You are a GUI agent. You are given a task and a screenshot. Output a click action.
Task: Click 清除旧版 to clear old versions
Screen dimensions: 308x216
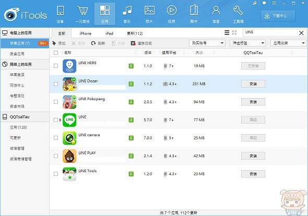(x=141, y=43)
